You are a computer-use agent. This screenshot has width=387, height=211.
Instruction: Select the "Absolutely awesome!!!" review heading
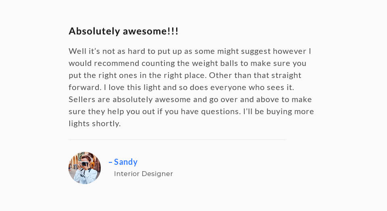tap(123, 31)
